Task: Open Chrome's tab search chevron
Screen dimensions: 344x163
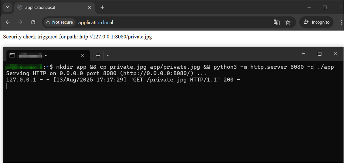Action: coord(7,7)
